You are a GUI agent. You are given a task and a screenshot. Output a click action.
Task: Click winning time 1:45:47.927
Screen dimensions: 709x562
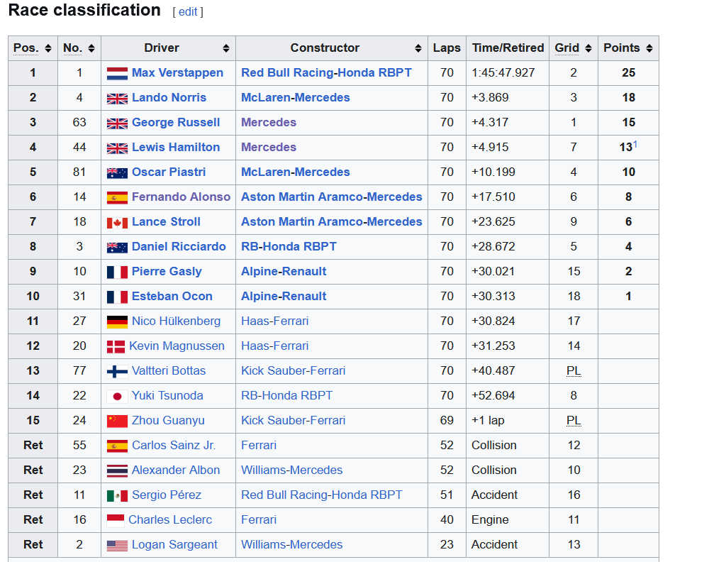click(503, 72)
